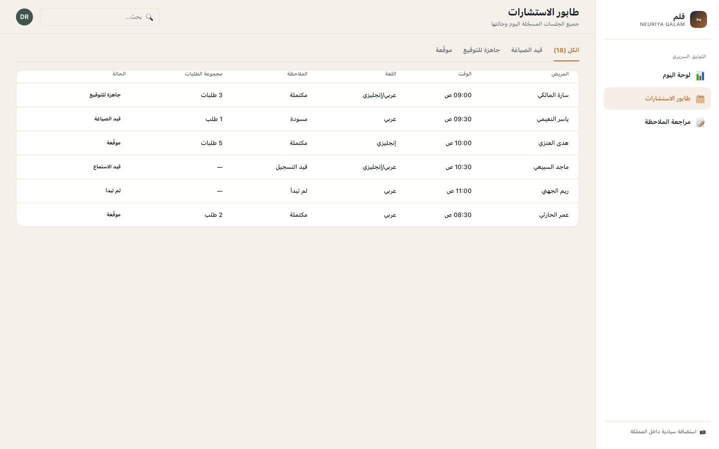Open patient row سارة المالكي
The image size is (719, 449).
(298, 95)
